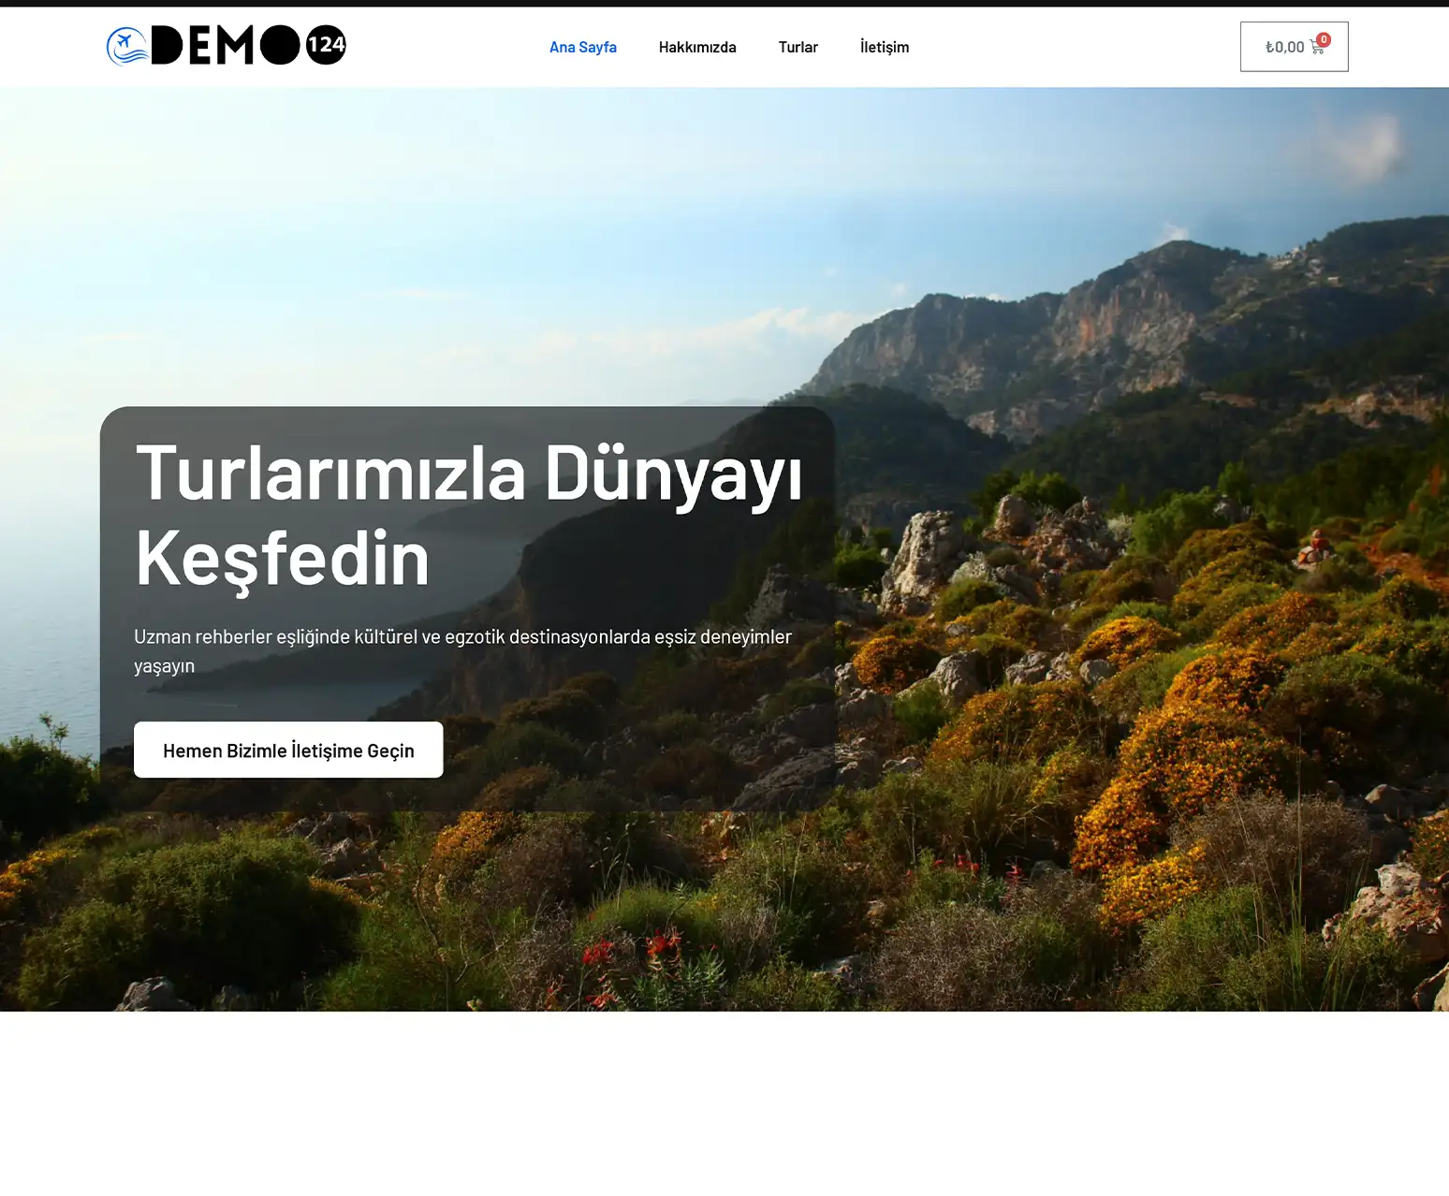1449x1196 pixels.
Task: Click the DEMO 124 site logo
Action: (226, 46)
